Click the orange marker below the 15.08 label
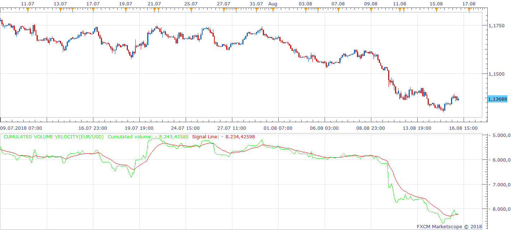 pos(436,10)
